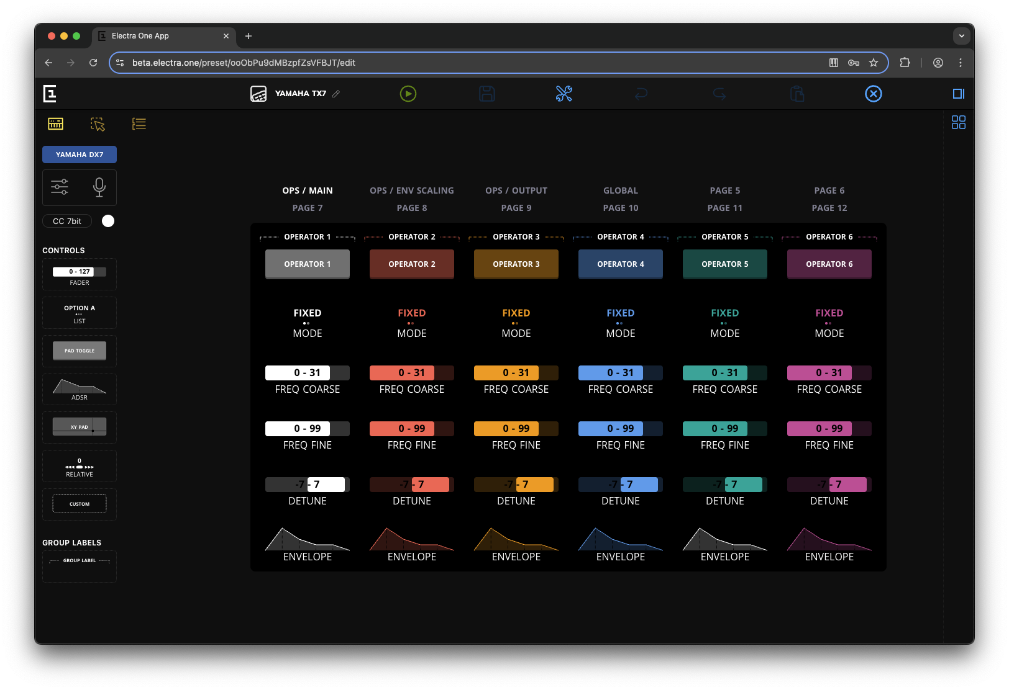Select the OPERATOR 1 group label

308,237
